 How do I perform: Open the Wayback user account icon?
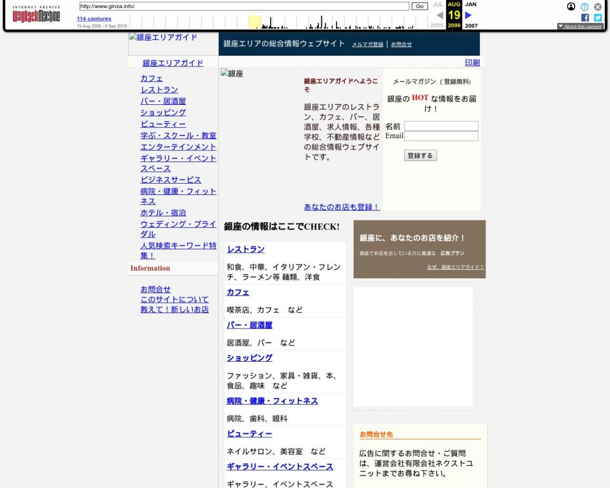point(571,6)
